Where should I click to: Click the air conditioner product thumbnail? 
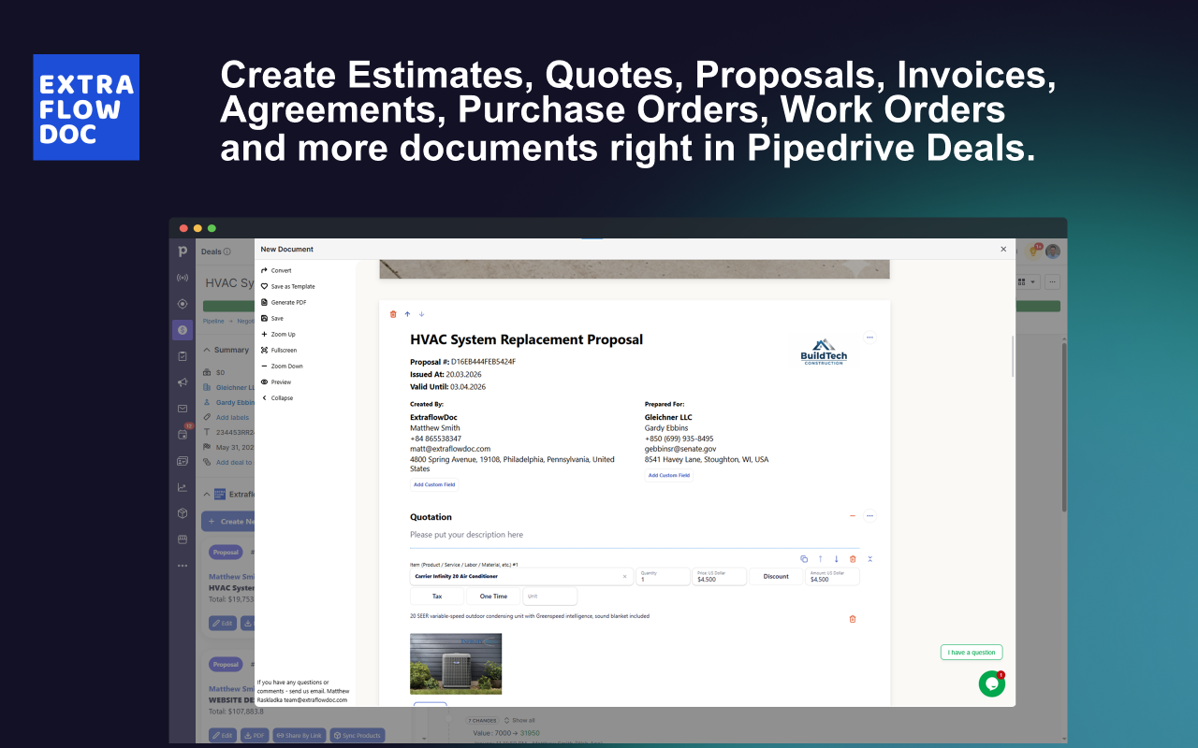point(456,664)
